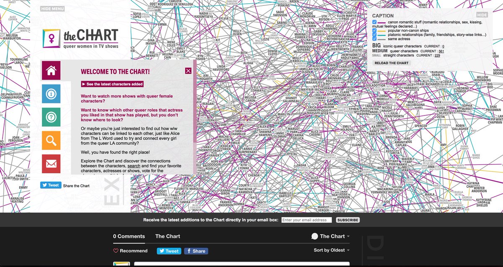503x267 pixels.
Task: Click the CRYSTAL node on the chart
Action: pyautogui.click(x=291, y=154)
